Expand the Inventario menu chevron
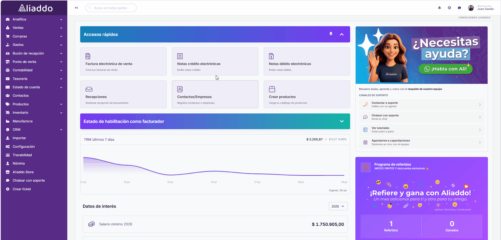 point(61,113)
